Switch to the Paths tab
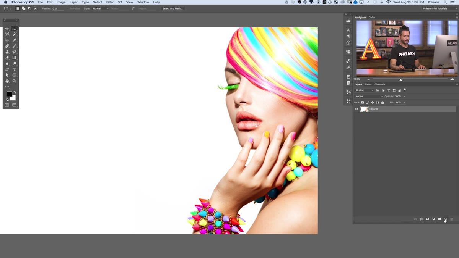 click(368, 84)
